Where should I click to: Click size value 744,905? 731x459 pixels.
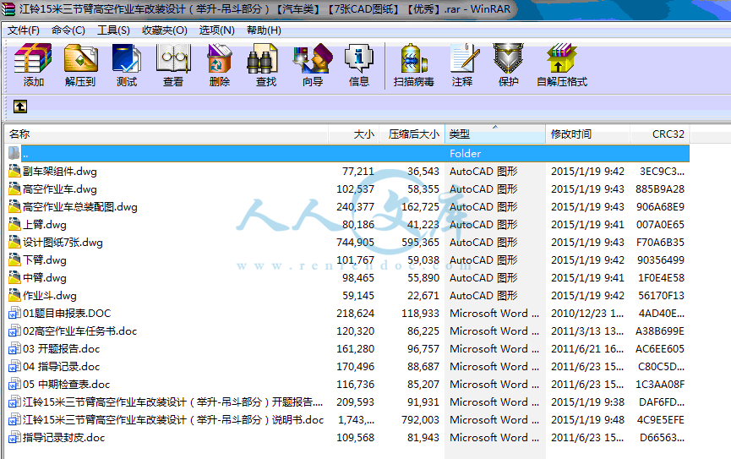pos(355,242)
